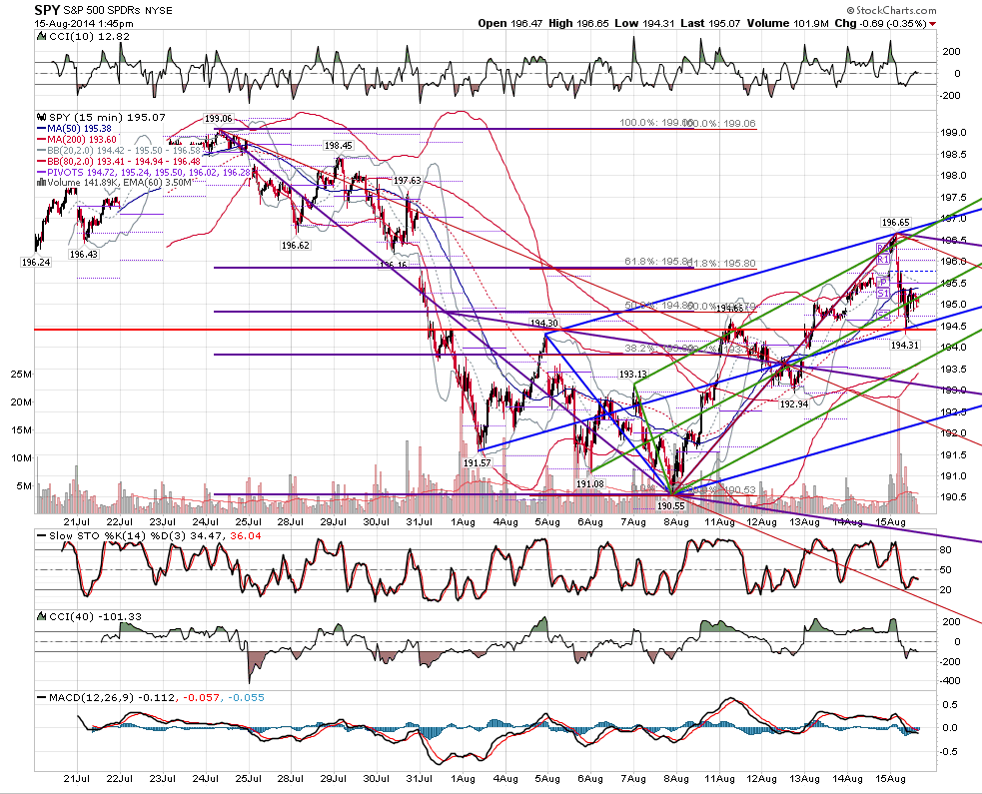Screen dimensions: 982x794
Task: Click the volume bars icon in the legend
Action: click(x=42, y=182)
